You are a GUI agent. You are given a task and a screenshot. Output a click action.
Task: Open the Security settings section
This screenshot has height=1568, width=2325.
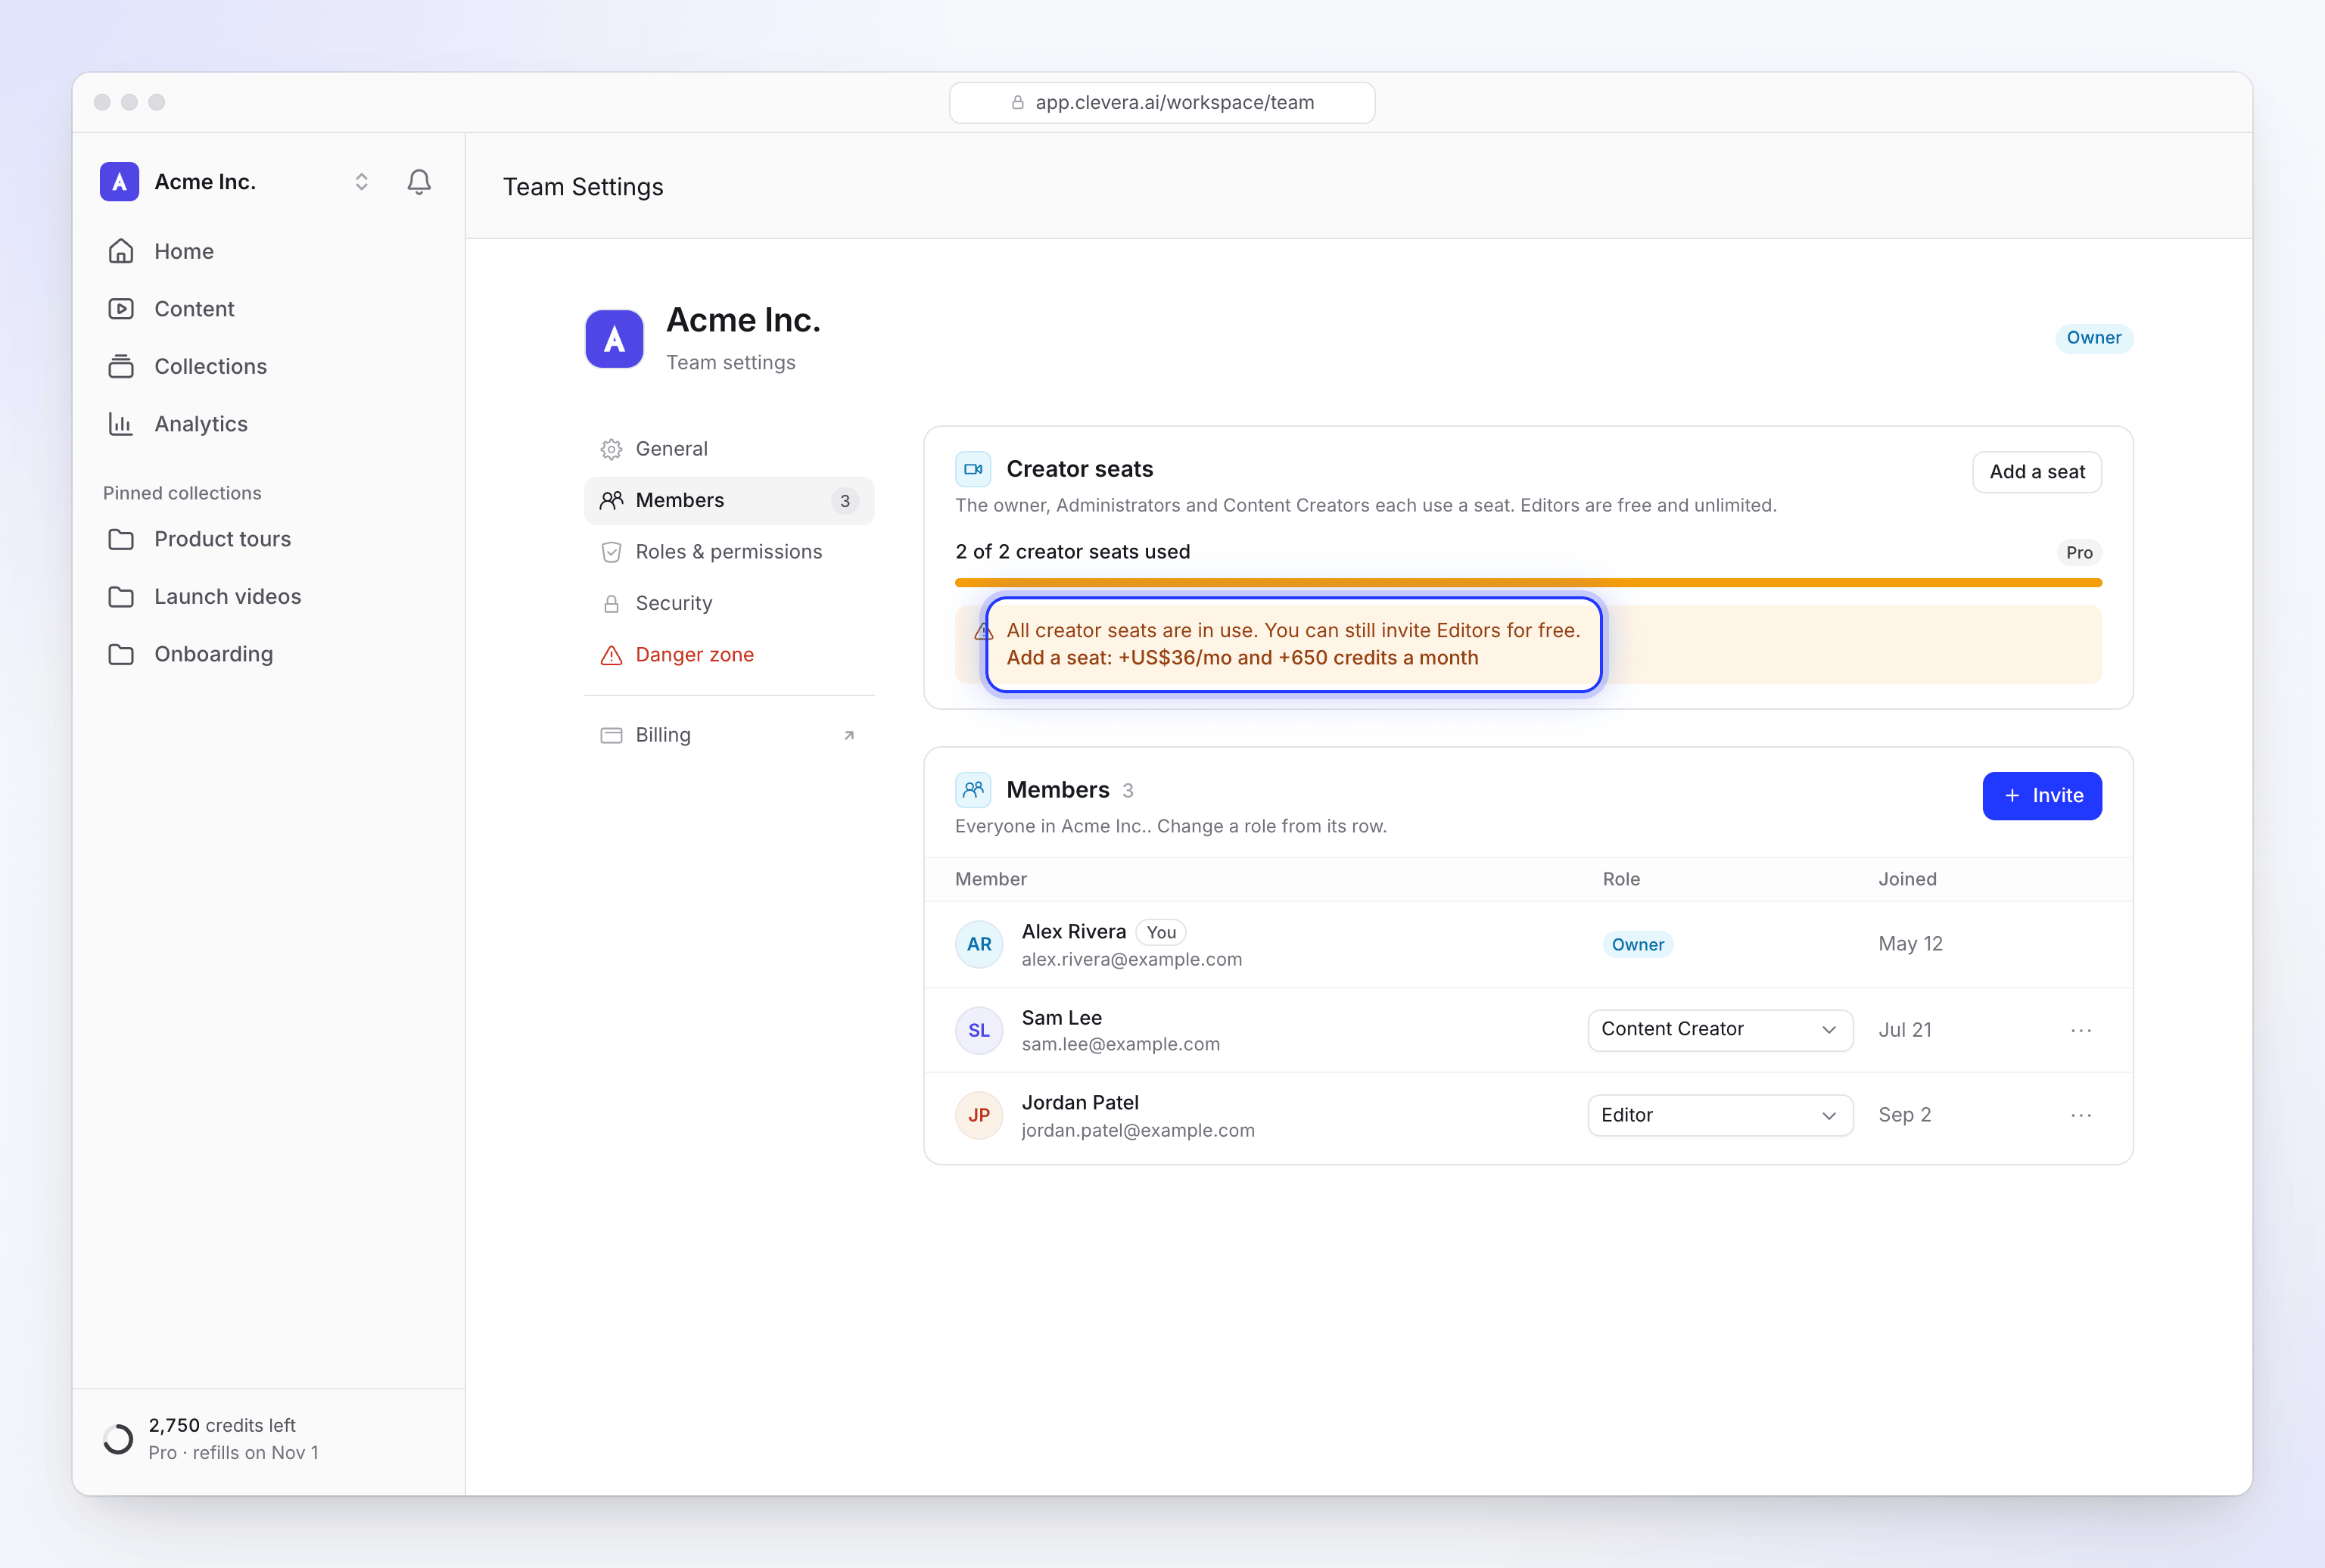(729, 604)
